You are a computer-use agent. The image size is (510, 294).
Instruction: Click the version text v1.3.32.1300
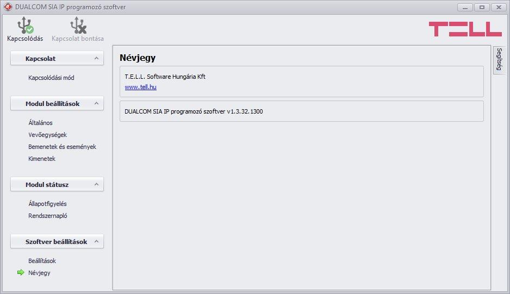point(245,111)
